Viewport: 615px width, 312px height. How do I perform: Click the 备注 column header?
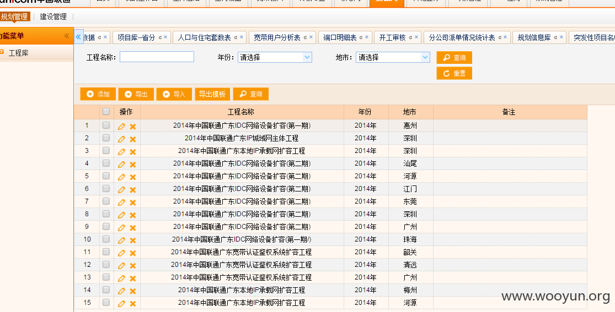(510, 112)
